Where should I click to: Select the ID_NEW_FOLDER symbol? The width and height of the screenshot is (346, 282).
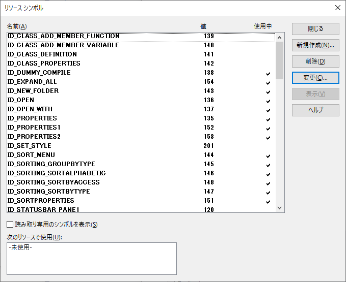click(33, 91)
